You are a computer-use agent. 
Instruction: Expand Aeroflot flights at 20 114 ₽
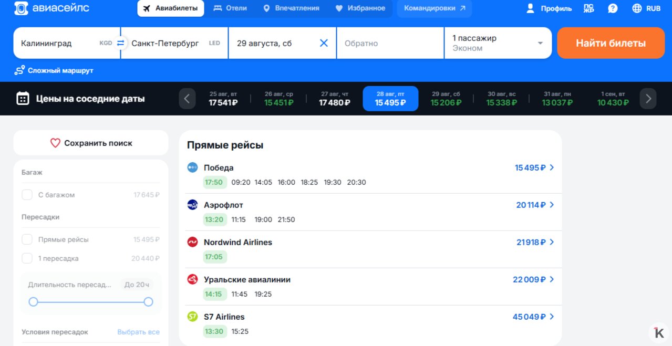535,205
